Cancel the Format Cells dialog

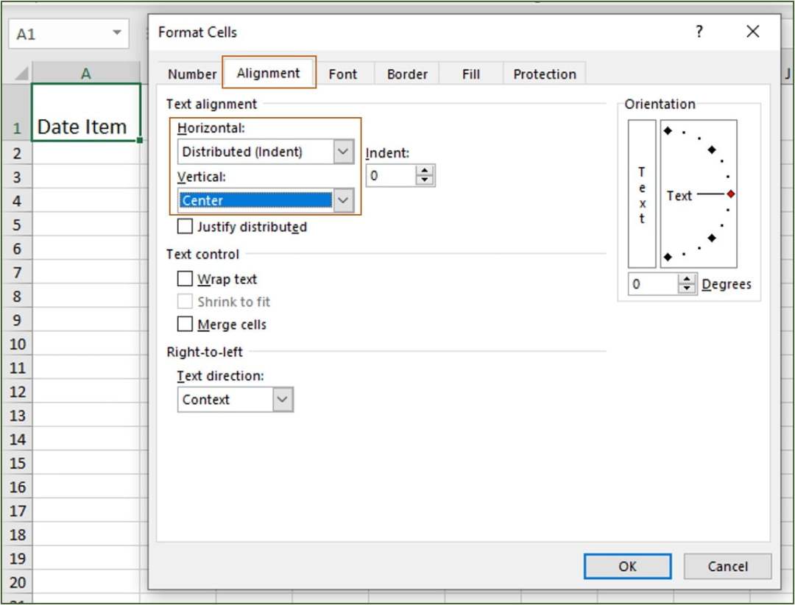727,566
